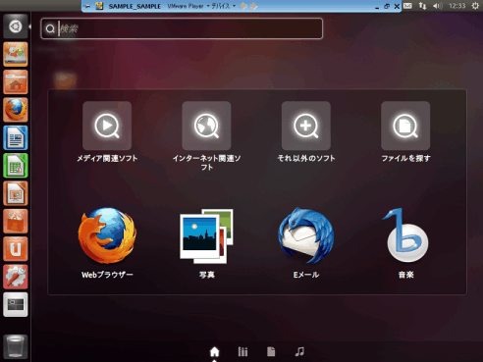
Task: Open デバイス menu dropdown
Action: click(224, 6)
